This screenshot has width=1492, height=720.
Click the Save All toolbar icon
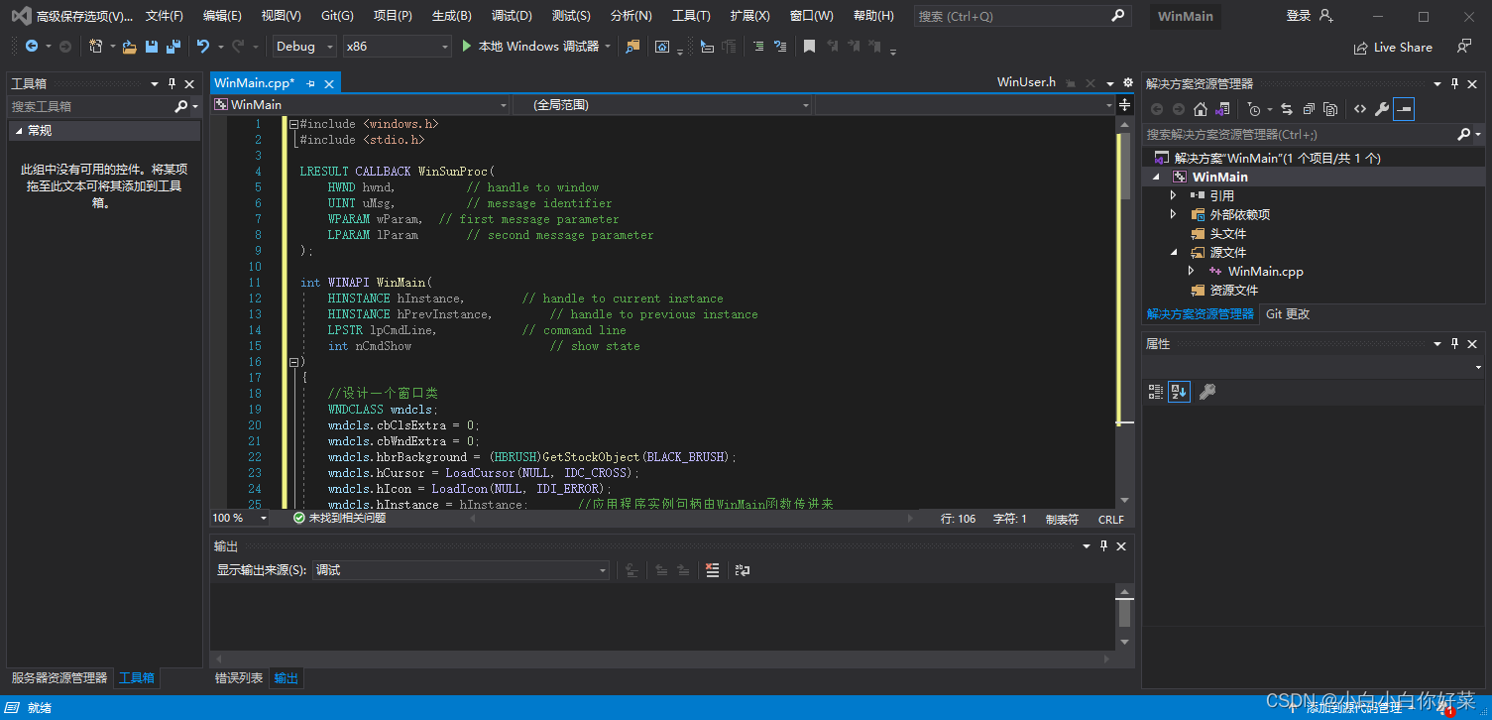pyautogui.click(x=173, y=47)
